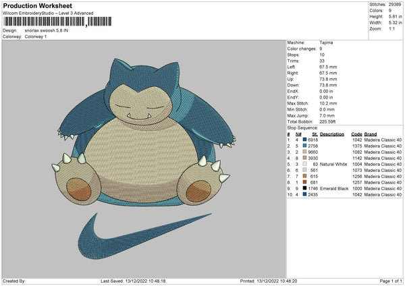The width and height of the screenshot is (405, 286).
Task: Click the Stitches count 29389
Action: pos(395,5)
